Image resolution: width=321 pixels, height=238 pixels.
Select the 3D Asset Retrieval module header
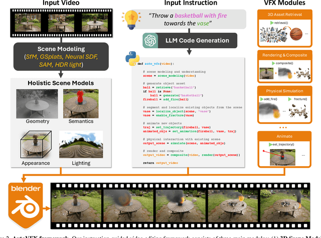[287, 14]
